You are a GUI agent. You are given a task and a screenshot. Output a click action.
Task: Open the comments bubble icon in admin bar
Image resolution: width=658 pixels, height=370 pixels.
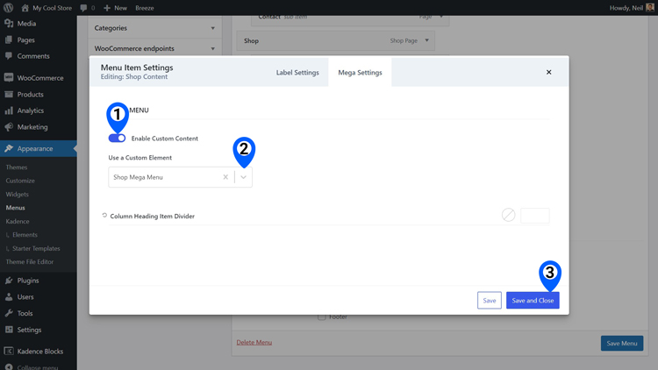click(83, 8)
